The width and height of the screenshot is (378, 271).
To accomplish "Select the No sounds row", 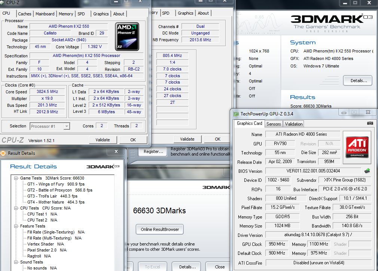I will (42, 268).
